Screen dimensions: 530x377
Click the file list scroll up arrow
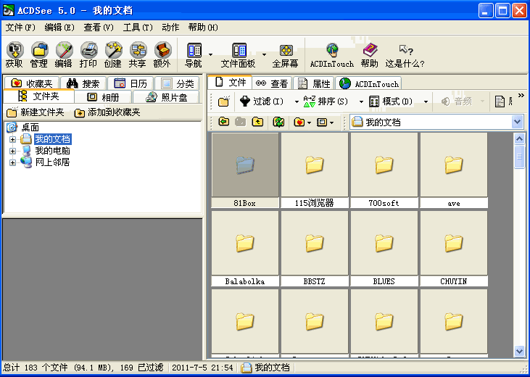519,138
